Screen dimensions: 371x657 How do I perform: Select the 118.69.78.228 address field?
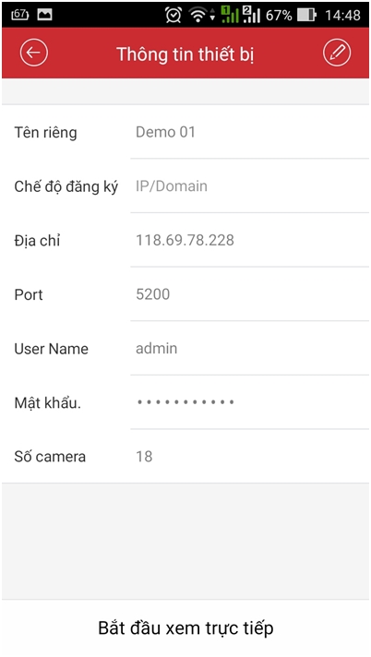(x=249, y=240)
